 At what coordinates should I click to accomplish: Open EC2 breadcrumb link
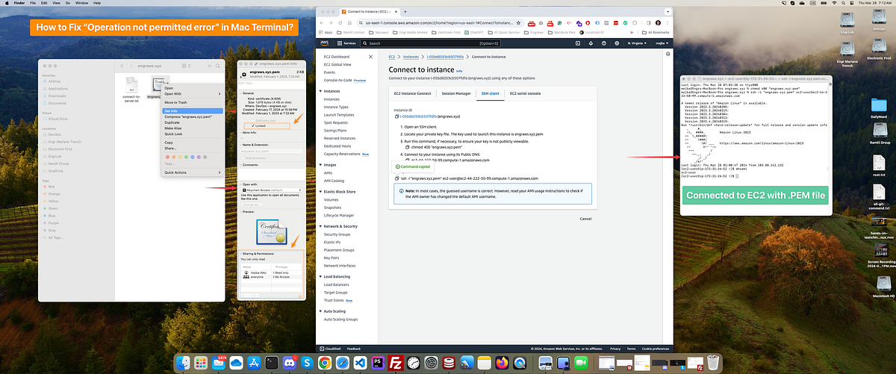(391, 57)
